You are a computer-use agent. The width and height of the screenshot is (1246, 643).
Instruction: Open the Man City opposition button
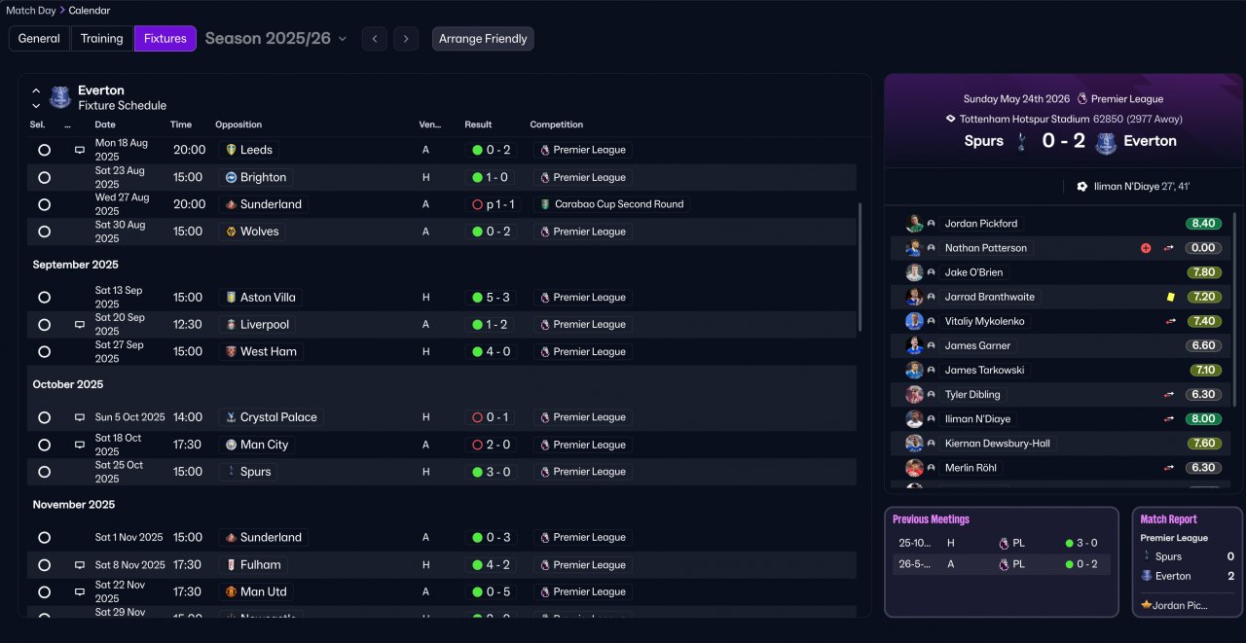257,445
